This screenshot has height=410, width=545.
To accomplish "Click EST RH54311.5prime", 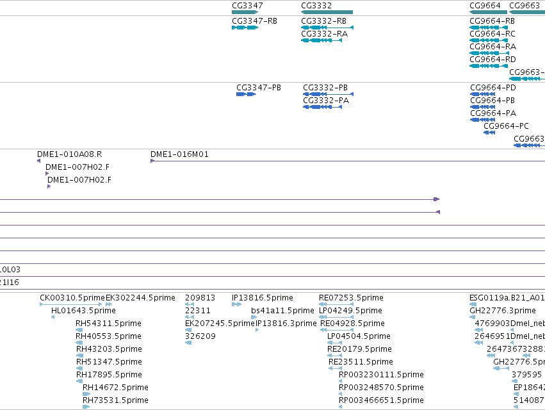I will tap(108, 324).
